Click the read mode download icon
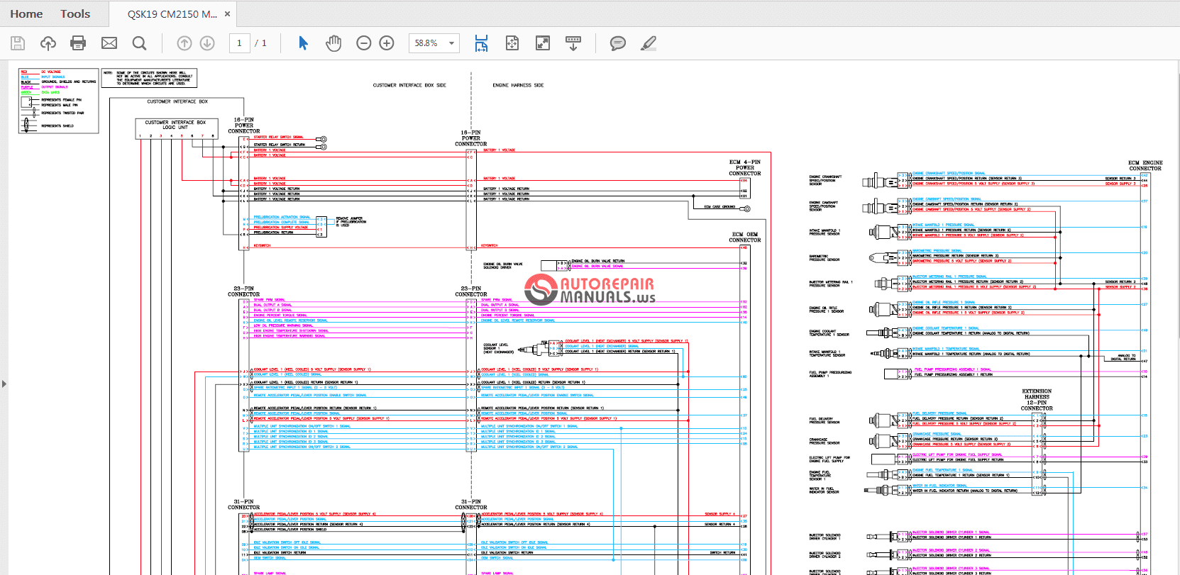 tap(573, 43)
